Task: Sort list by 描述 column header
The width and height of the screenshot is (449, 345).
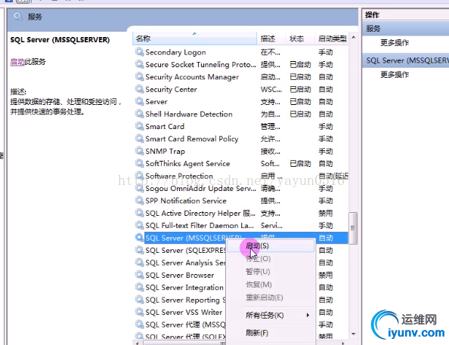Action: [271, 39]
